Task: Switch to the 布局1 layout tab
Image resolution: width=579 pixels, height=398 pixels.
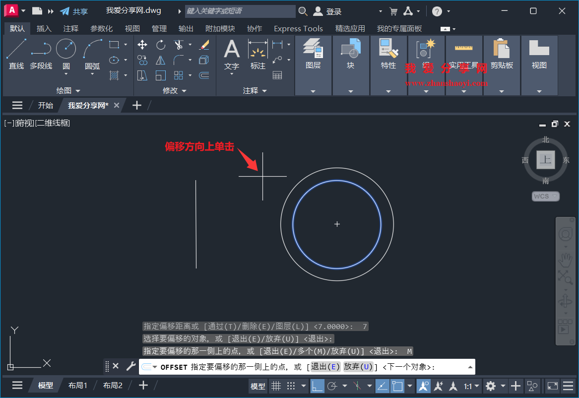Action: point(78,385)
